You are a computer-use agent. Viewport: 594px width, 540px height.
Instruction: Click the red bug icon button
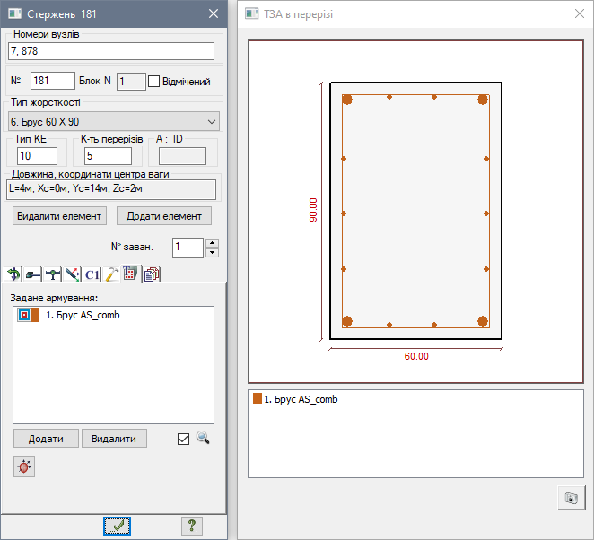tap(24, 466)
